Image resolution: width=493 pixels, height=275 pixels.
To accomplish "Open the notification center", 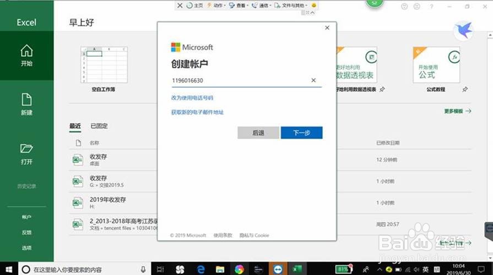I will [x=481, y=269].
